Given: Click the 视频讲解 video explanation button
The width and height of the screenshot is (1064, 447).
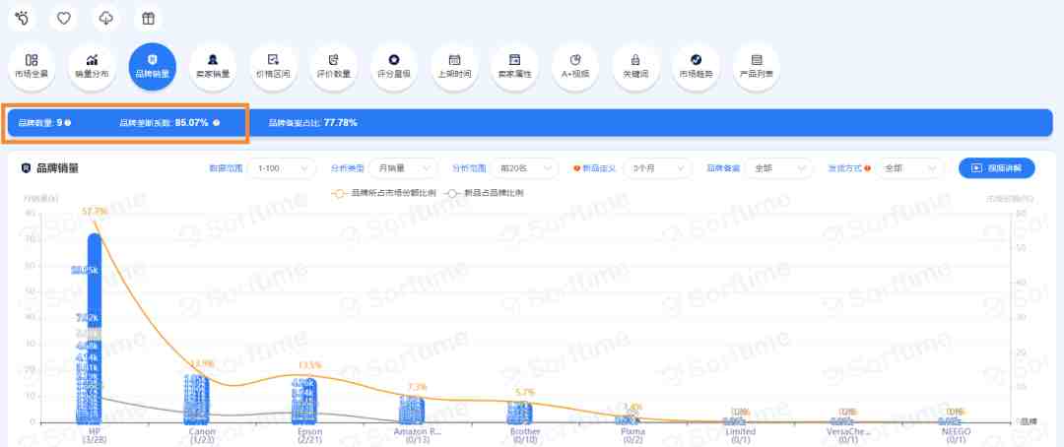Looking at the screenshot, I should pyautogui.click(x=997, y=168).
